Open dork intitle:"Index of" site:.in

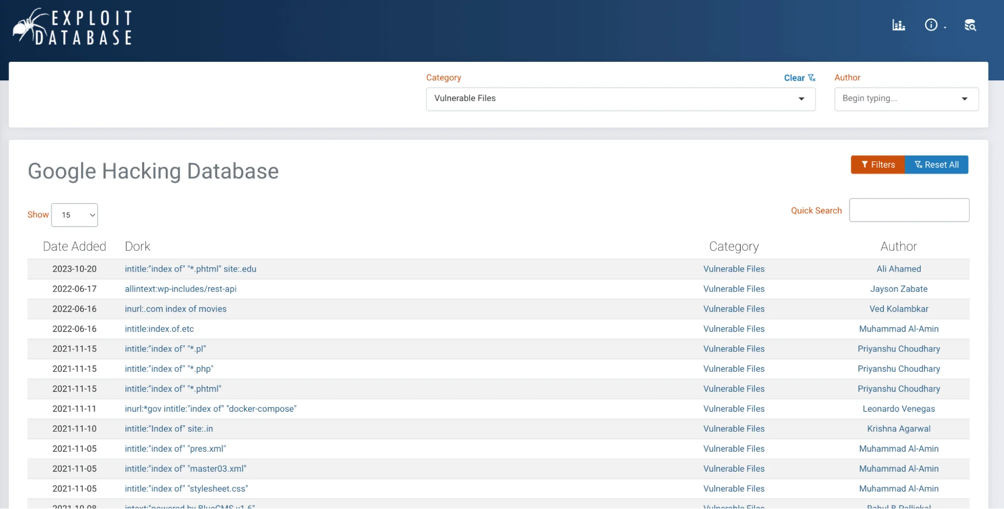pyautogui.click(x=169, y=429)
